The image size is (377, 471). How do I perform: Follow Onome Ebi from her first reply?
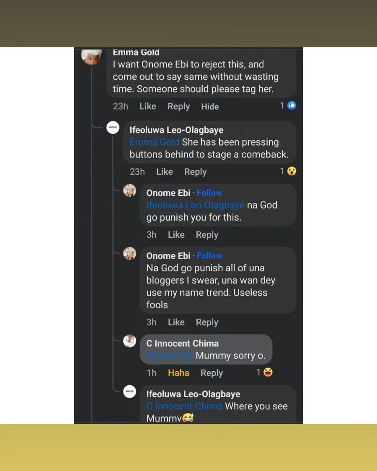tap(209, 193)
